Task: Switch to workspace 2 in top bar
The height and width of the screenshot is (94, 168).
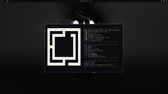Action: (x=6, y=1)
